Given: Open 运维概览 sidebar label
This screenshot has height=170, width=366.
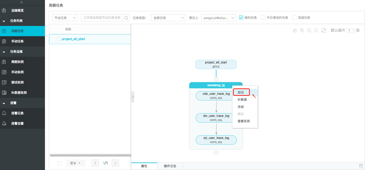Looking at the screenshot, I should [17, 11].
